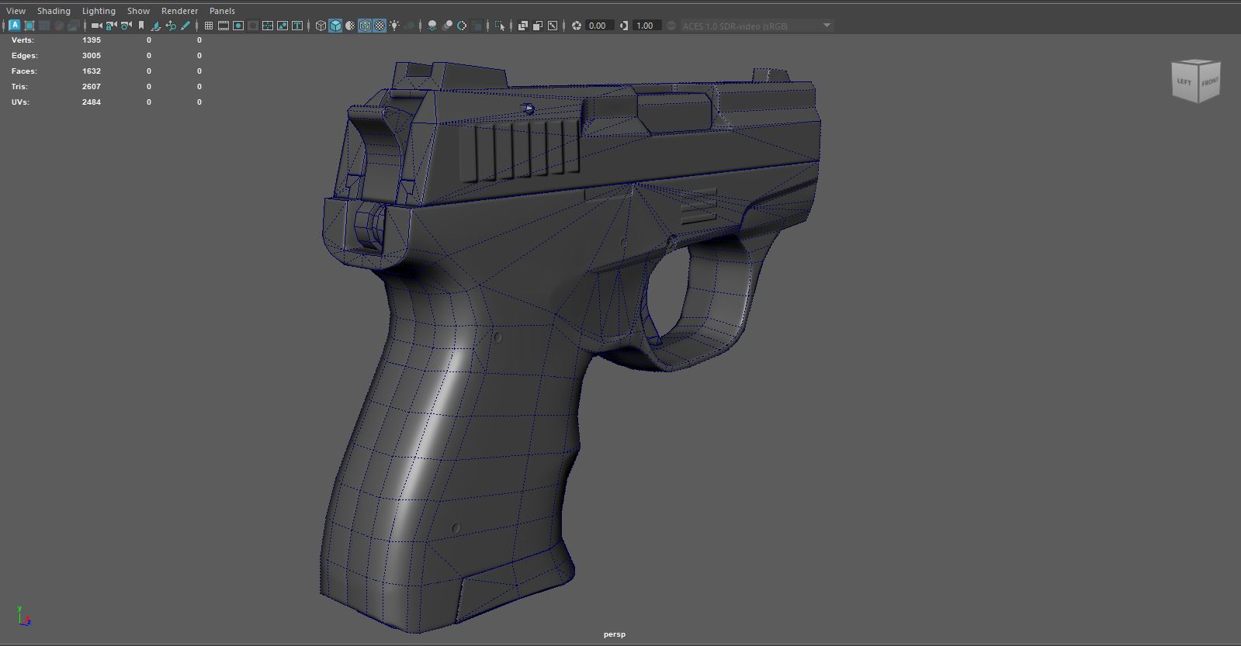The image size is (1241, 646).
Task: Click the persp camera name label
Action: pos(615,634)
